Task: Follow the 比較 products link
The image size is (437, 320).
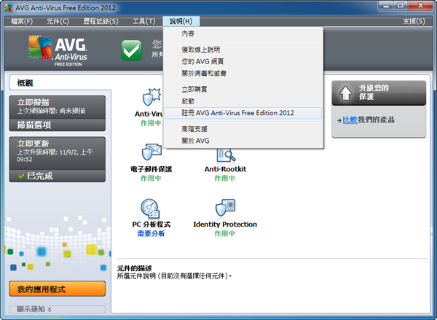Action: click(x=350, y=120)
